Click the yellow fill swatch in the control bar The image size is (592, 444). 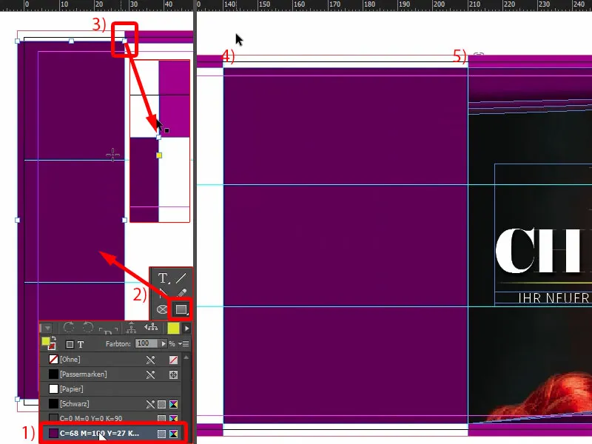173,329
